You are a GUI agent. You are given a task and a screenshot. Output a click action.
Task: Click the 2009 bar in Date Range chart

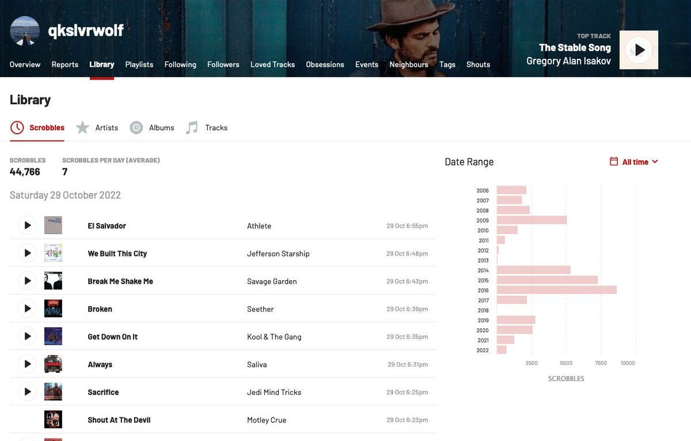tap(531, 220)
